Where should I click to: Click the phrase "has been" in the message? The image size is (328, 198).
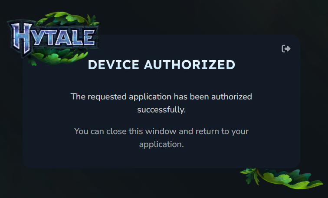click(x=191, y=97)
